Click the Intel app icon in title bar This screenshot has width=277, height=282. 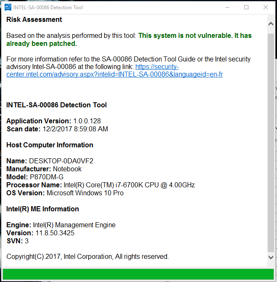pyautogui.click(x=8, y=8)
